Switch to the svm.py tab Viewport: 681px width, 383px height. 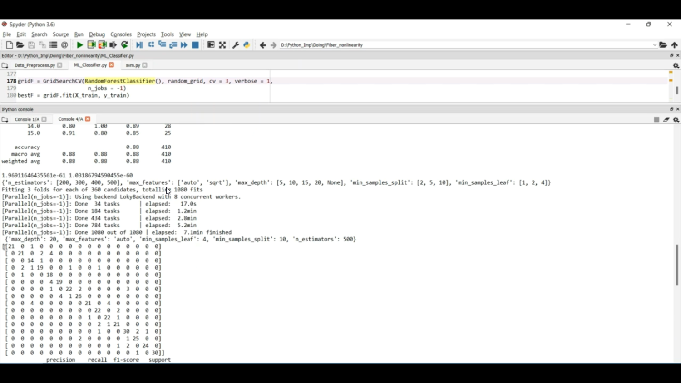point(133,65)
